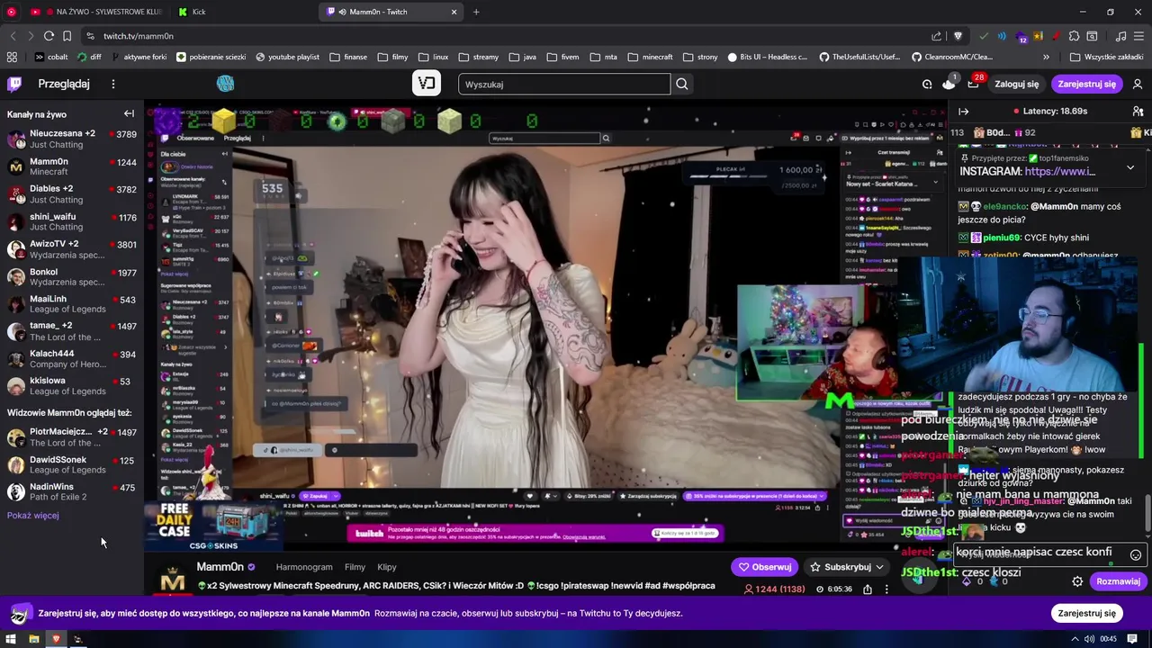Click the bookmark page icon
The image size is (1152, 648).
click(x=67, y=36)
